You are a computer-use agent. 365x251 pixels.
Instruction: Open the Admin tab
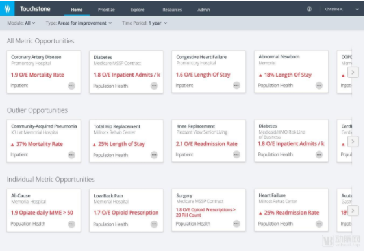[204, 10]
